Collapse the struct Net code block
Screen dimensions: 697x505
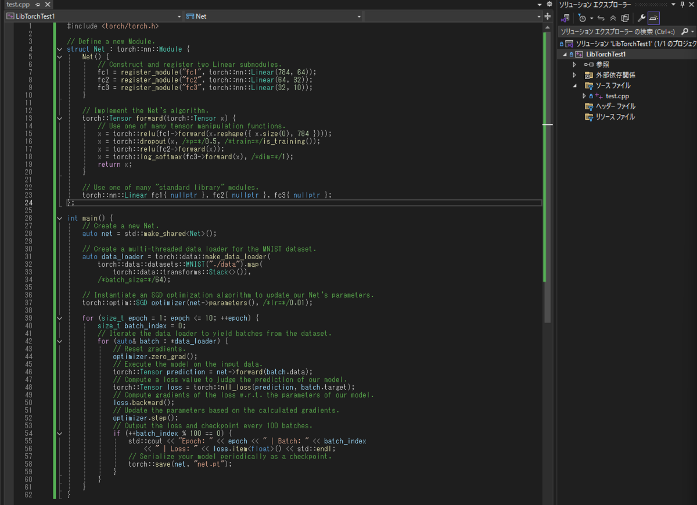coord(60,49)
